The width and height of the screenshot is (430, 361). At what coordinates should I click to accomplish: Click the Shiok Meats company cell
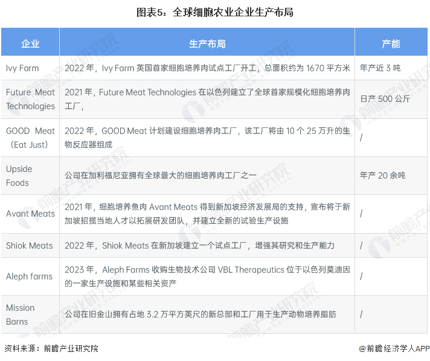[30, 246]
